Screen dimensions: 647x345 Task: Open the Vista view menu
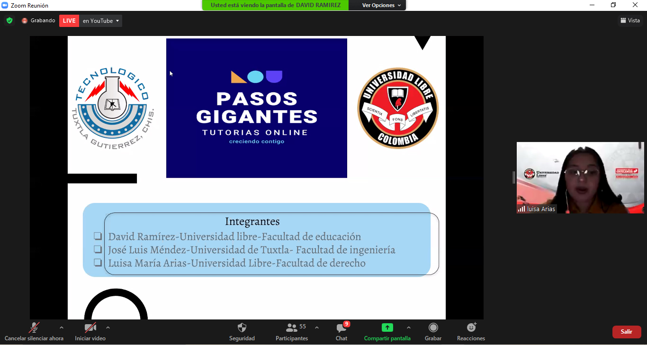click(x=630, y=20)
